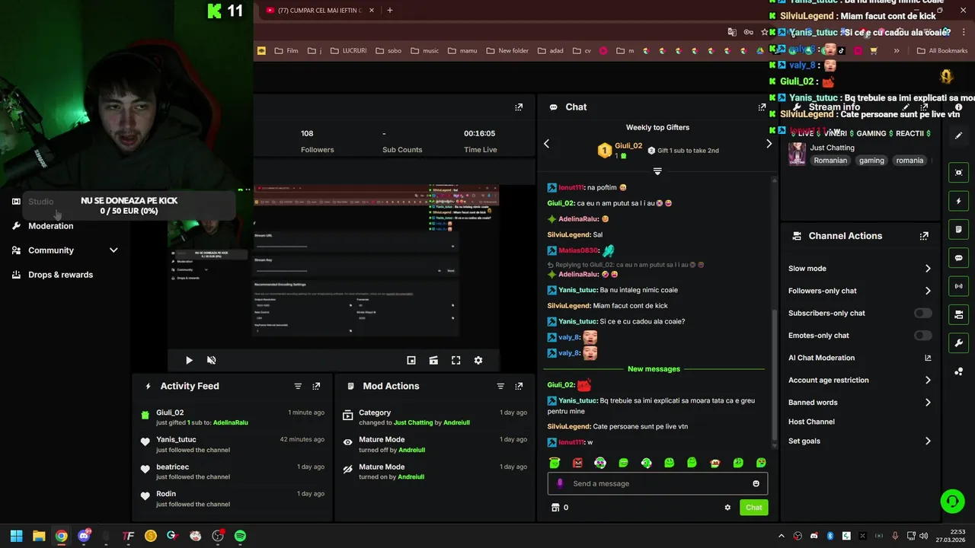Open Windows Start menu
Image resolution: width=975 pixels, height=548 pixels.
pyautogui.click(x=16, y=536)
